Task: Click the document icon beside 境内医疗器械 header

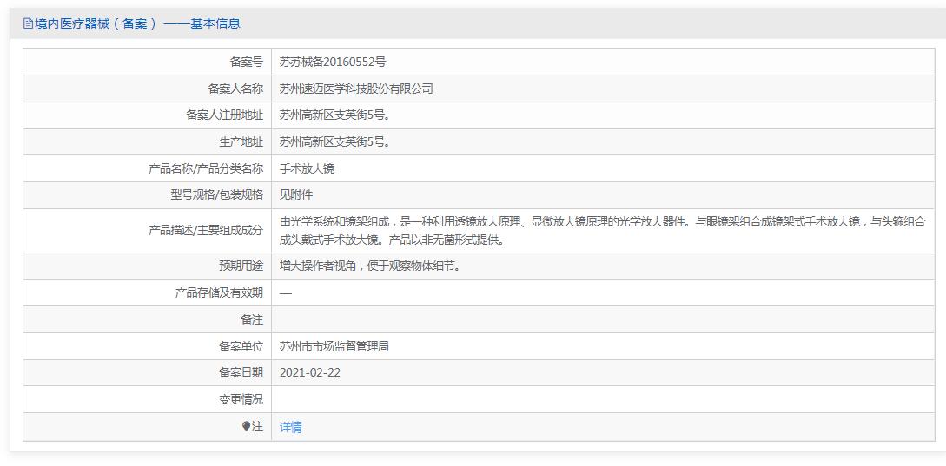Action: pyautogui.click(x=27, y=23)
